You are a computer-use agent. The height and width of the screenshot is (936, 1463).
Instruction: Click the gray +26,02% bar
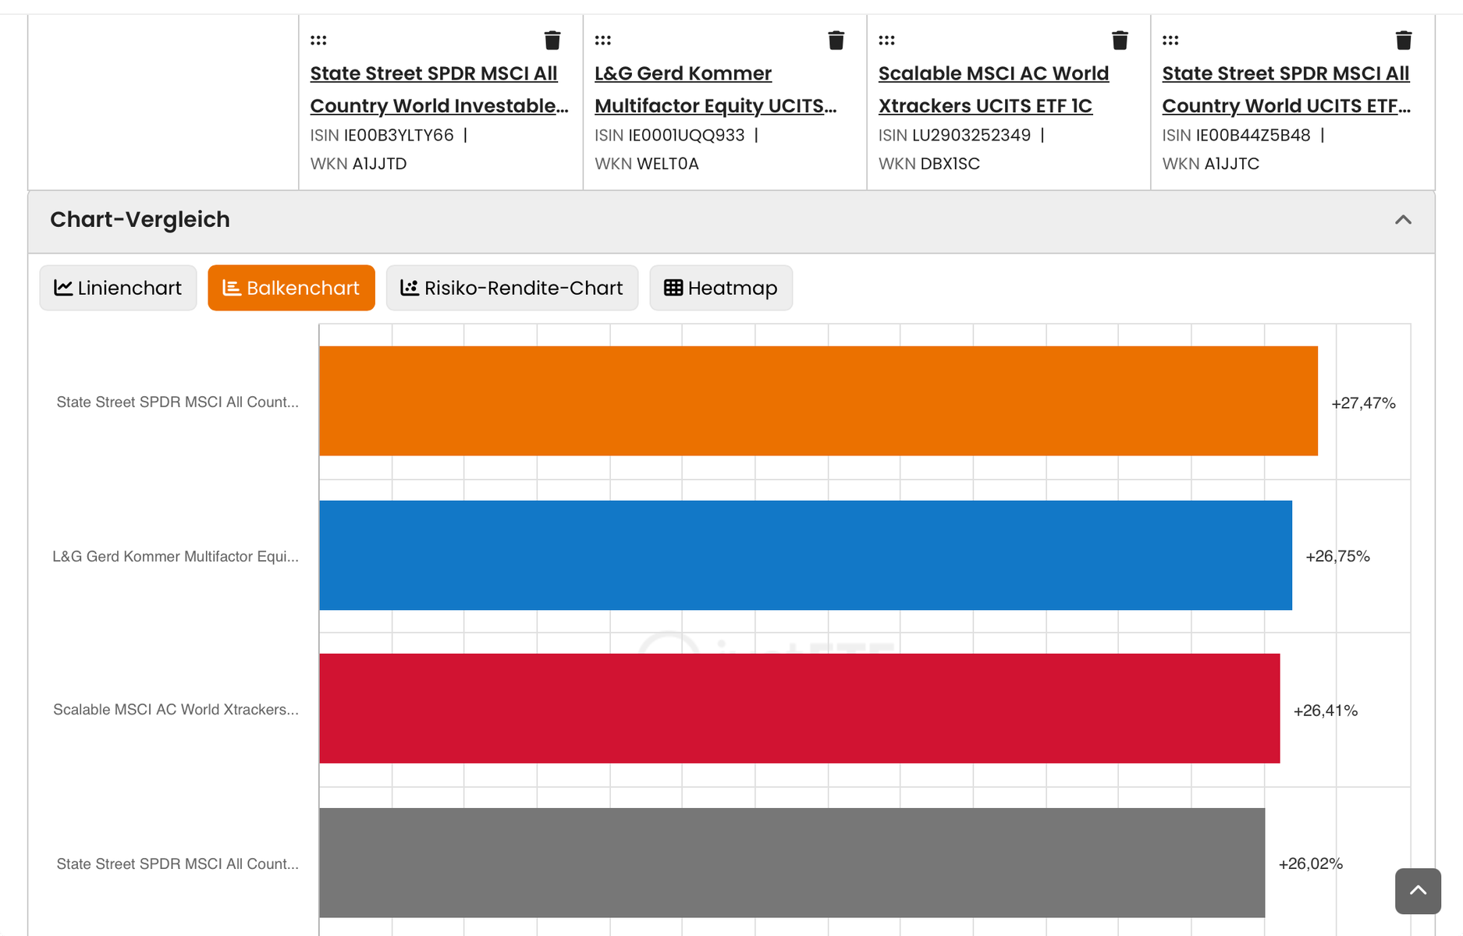[792, 863]
